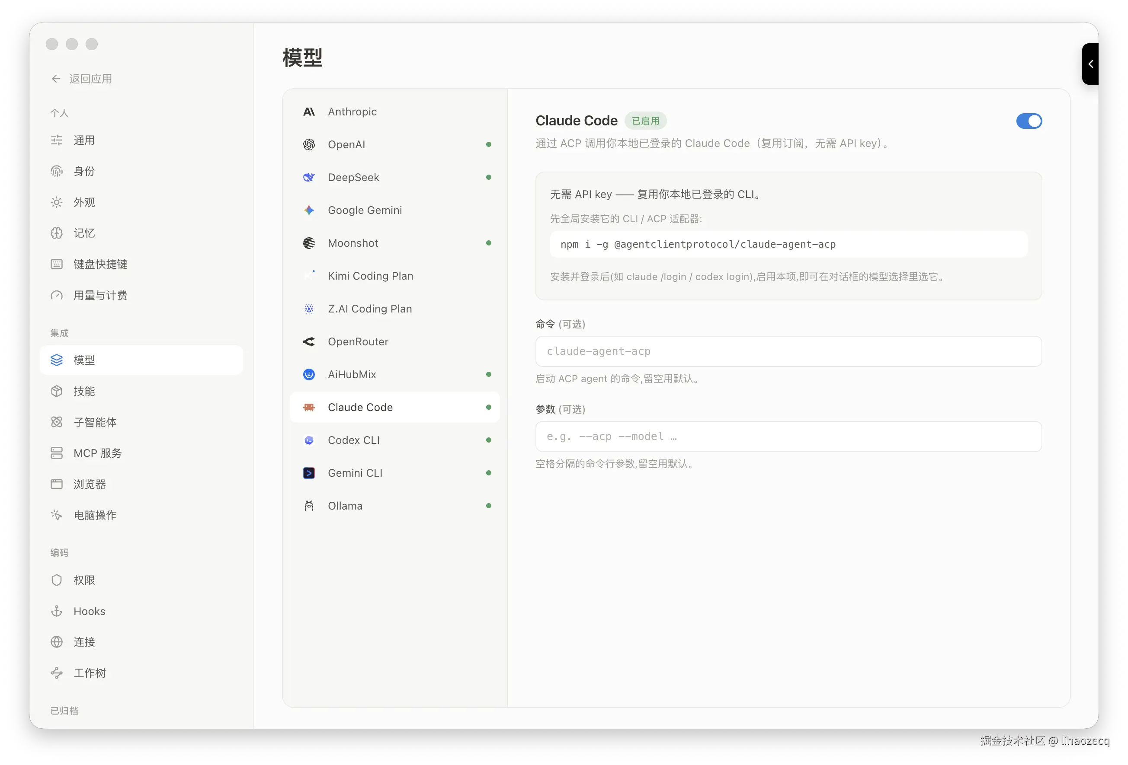Open 记忆 memory brain icon

click(x=57, y=233)
